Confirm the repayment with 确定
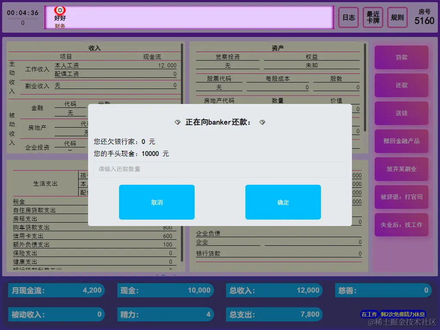Image resolution: width=440 pixels, height=330 pixels. pyautogui.click(x=283, y=202)
